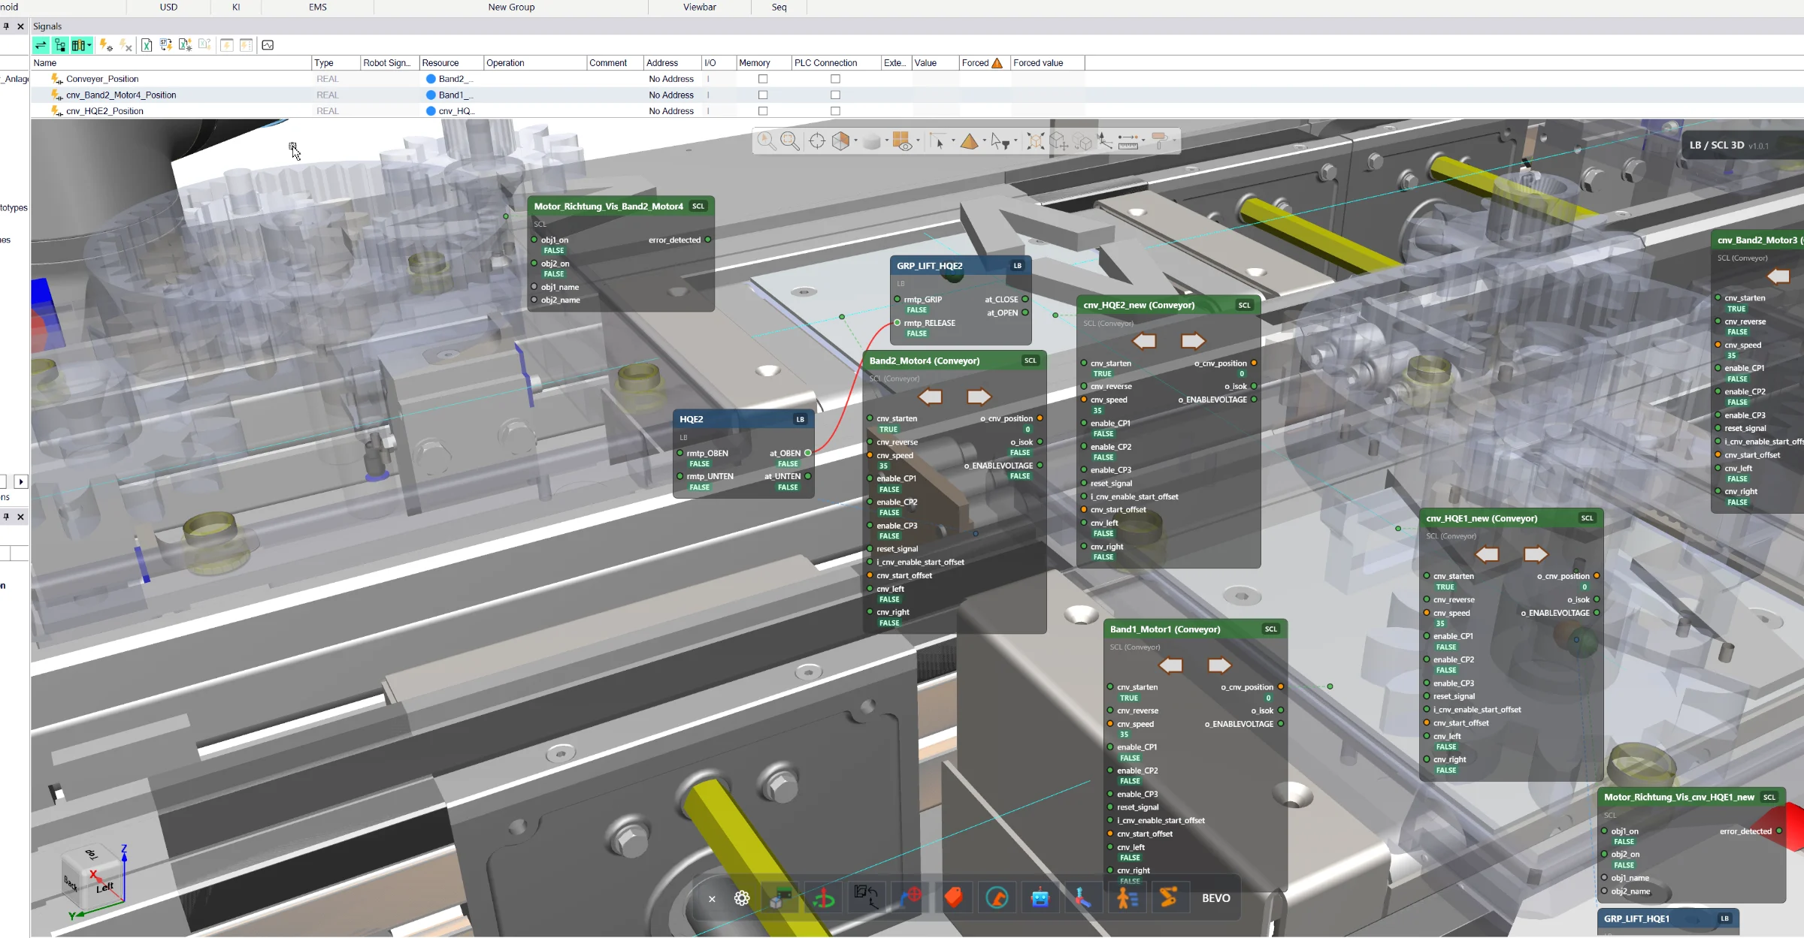Screen dimensions: 1804x938
Task: Click the gear settings icon in bottom bar
Action: [x=742, y=898]
